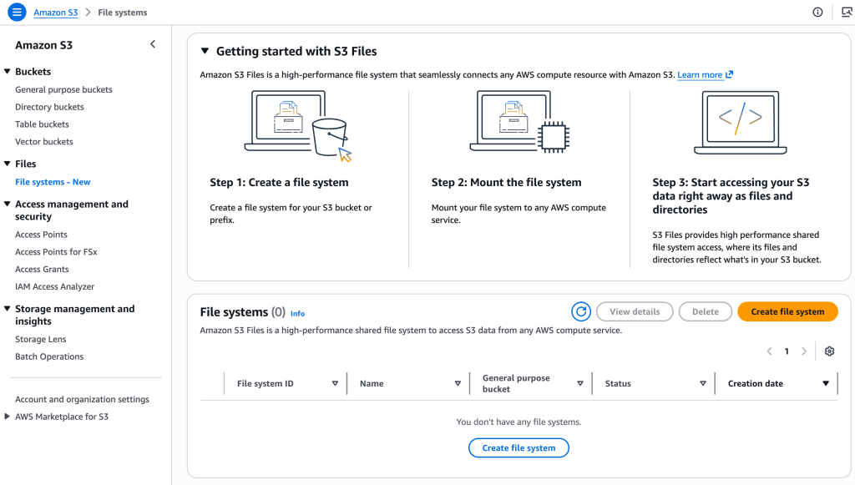Click page number 1 in pagination
Viewport: 855px width, 485px height.
[x=786, y=351]
